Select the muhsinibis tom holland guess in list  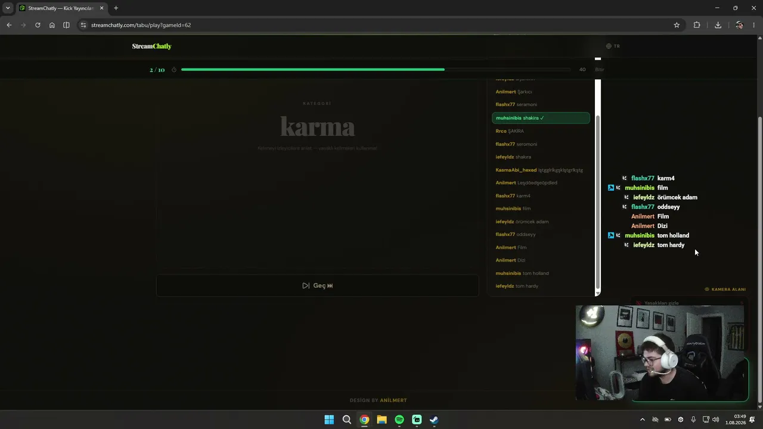(541, 273)
